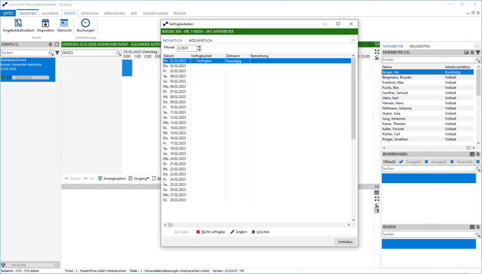Click the green status dot on Dashboard Event
The height and width of the screenshot is (274, 482).
point(3,78)
